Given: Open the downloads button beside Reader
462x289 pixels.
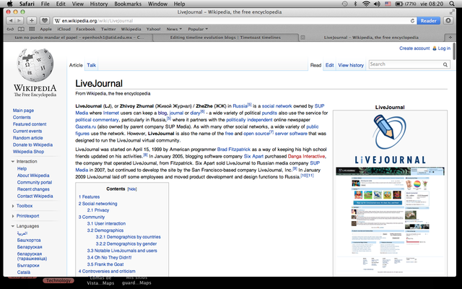Looking at the screenshot, I should [448, 21].
